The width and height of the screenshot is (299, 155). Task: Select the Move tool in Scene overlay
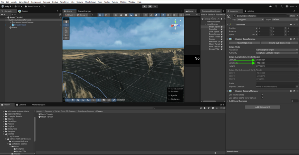[x=66, y=25]
